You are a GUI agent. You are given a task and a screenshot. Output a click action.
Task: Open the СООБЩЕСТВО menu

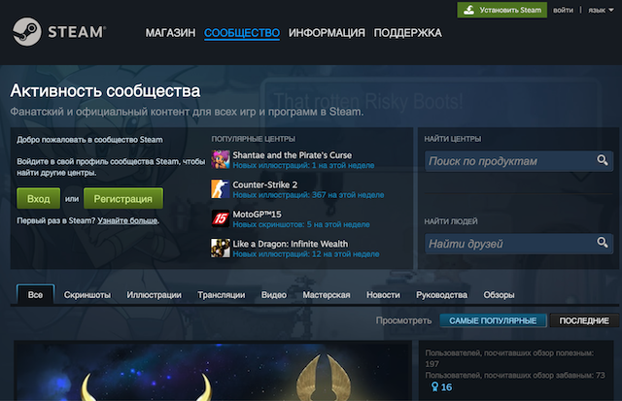point(242,32)
